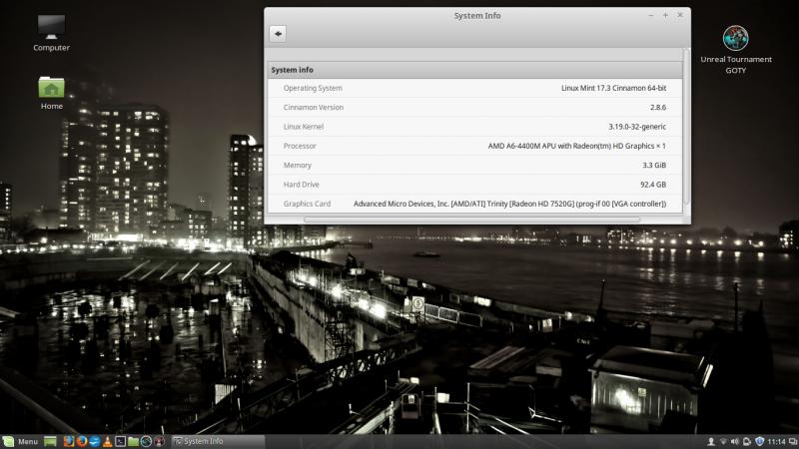Select the System Info taskbar window button
Image resolution: width=799 pixels, height=449 pixels.
(217, 441)
